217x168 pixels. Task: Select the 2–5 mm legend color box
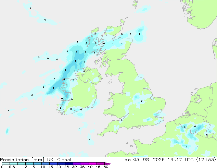(x=30, y=164)
